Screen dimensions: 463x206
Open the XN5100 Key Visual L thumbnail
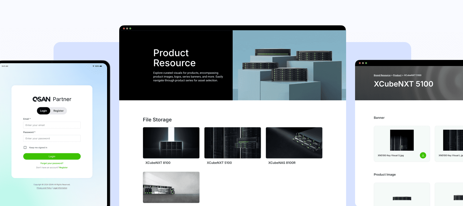(x=453, y=140)
